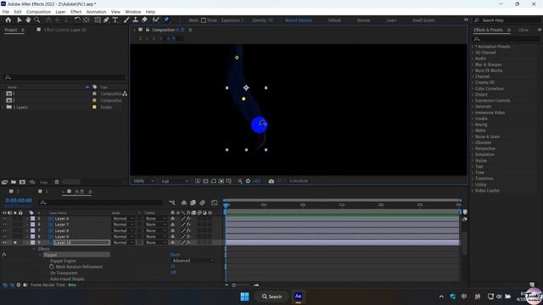Open Layer 6 blending mode dropdown
The width and height of the screenshot is (543, 305).
click(123, 219)
